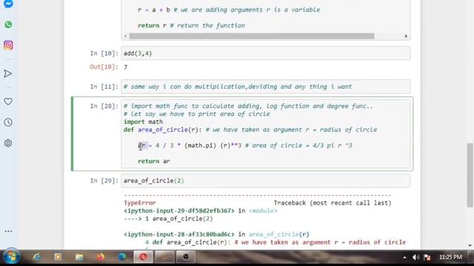Open the OBS recorder taskbar button
This screenshot has height=266, width=474.
(x=186, y=256)
